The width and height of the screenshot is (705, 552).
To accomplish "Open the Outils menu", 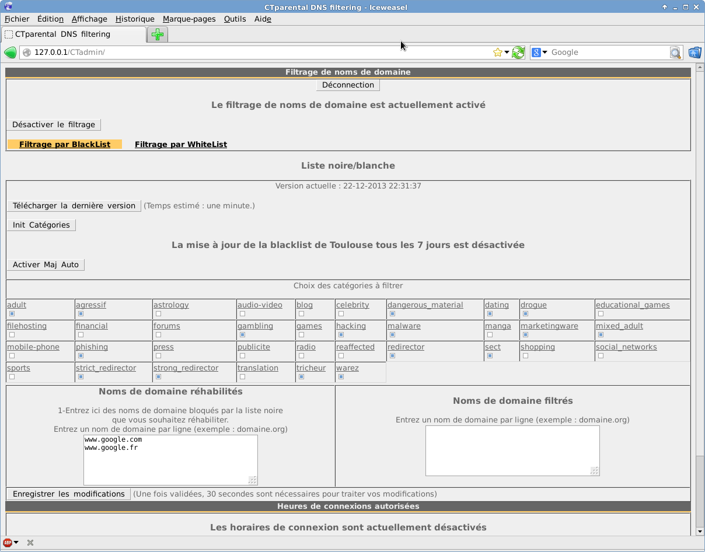I will (235, 19).
